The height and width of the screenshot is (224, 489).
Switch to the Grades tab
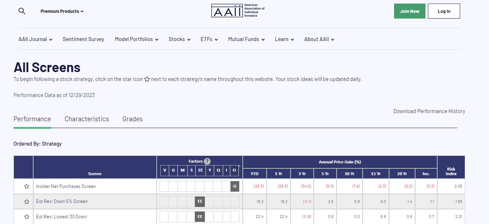click(132, 119)
